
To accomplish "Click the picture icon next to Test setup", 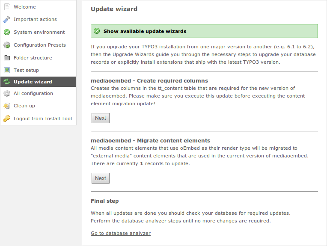I will click(x=7, y=70).
